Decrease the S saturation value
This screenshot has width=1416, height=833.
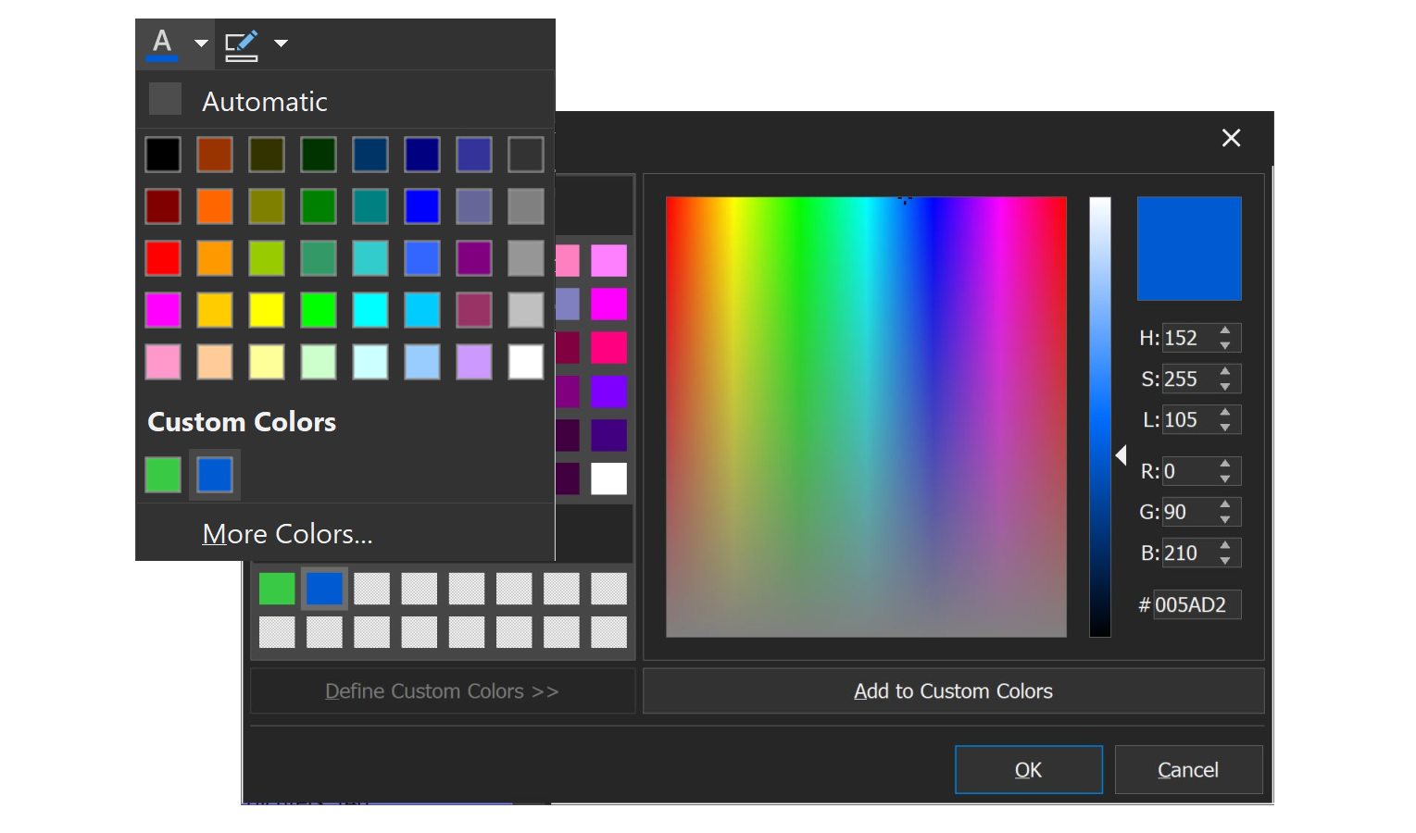1225,386
